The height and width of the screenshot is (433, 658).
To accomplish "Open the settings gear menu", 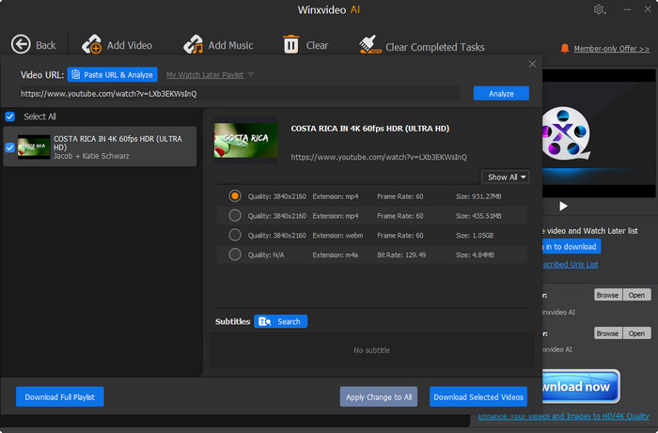I will pos(600,9).
